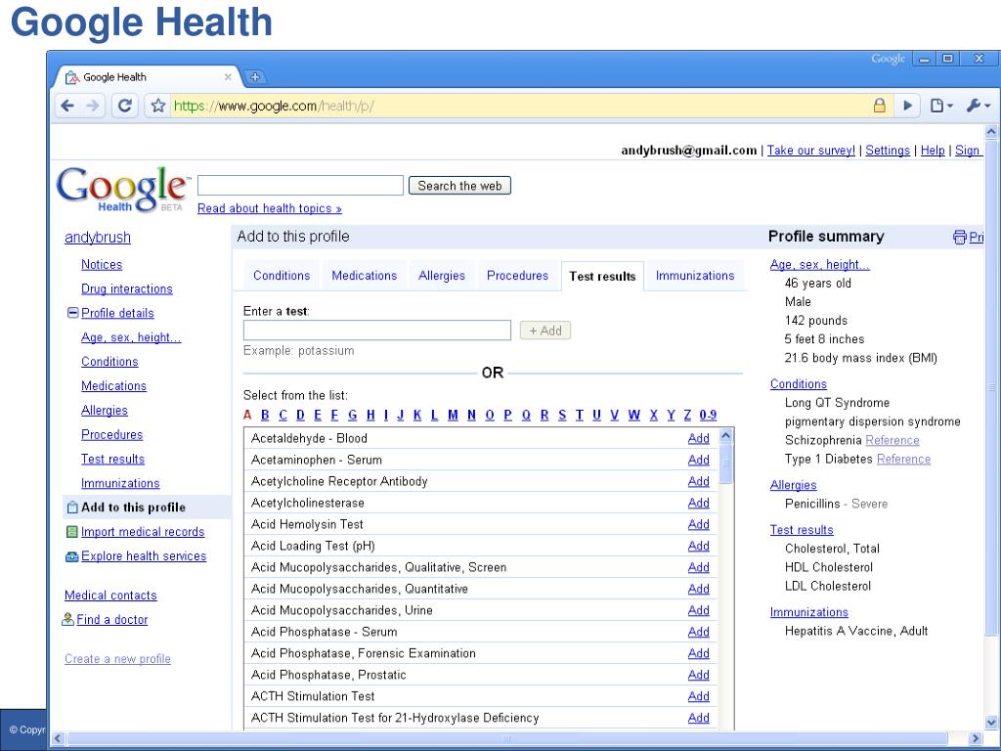Image resolution: width=1001 pixels, height=751 pixels.
Task: Open Allergies link in Profile summary
Action: click(x=793, y=485)
